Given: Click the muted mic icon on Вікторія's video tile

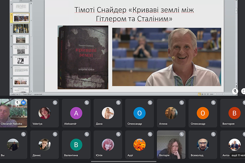Looking at the screenshot, I should point(182,134).
